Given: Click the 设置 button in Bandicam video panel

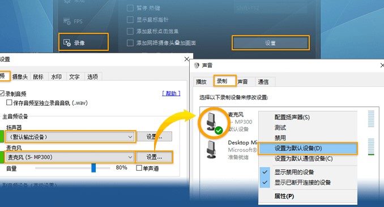Looking at the screenshot, I should point(270,43).
